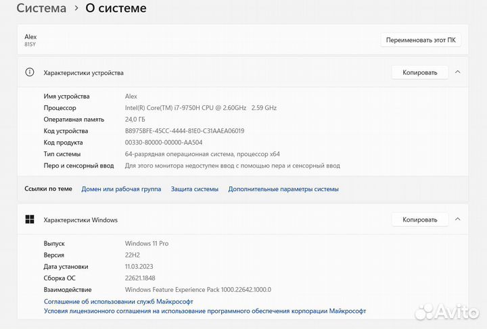487x329 pixels.
Task: Click the Характеристики устройства header
Action: pyautogui.click(x=84, y=73)
